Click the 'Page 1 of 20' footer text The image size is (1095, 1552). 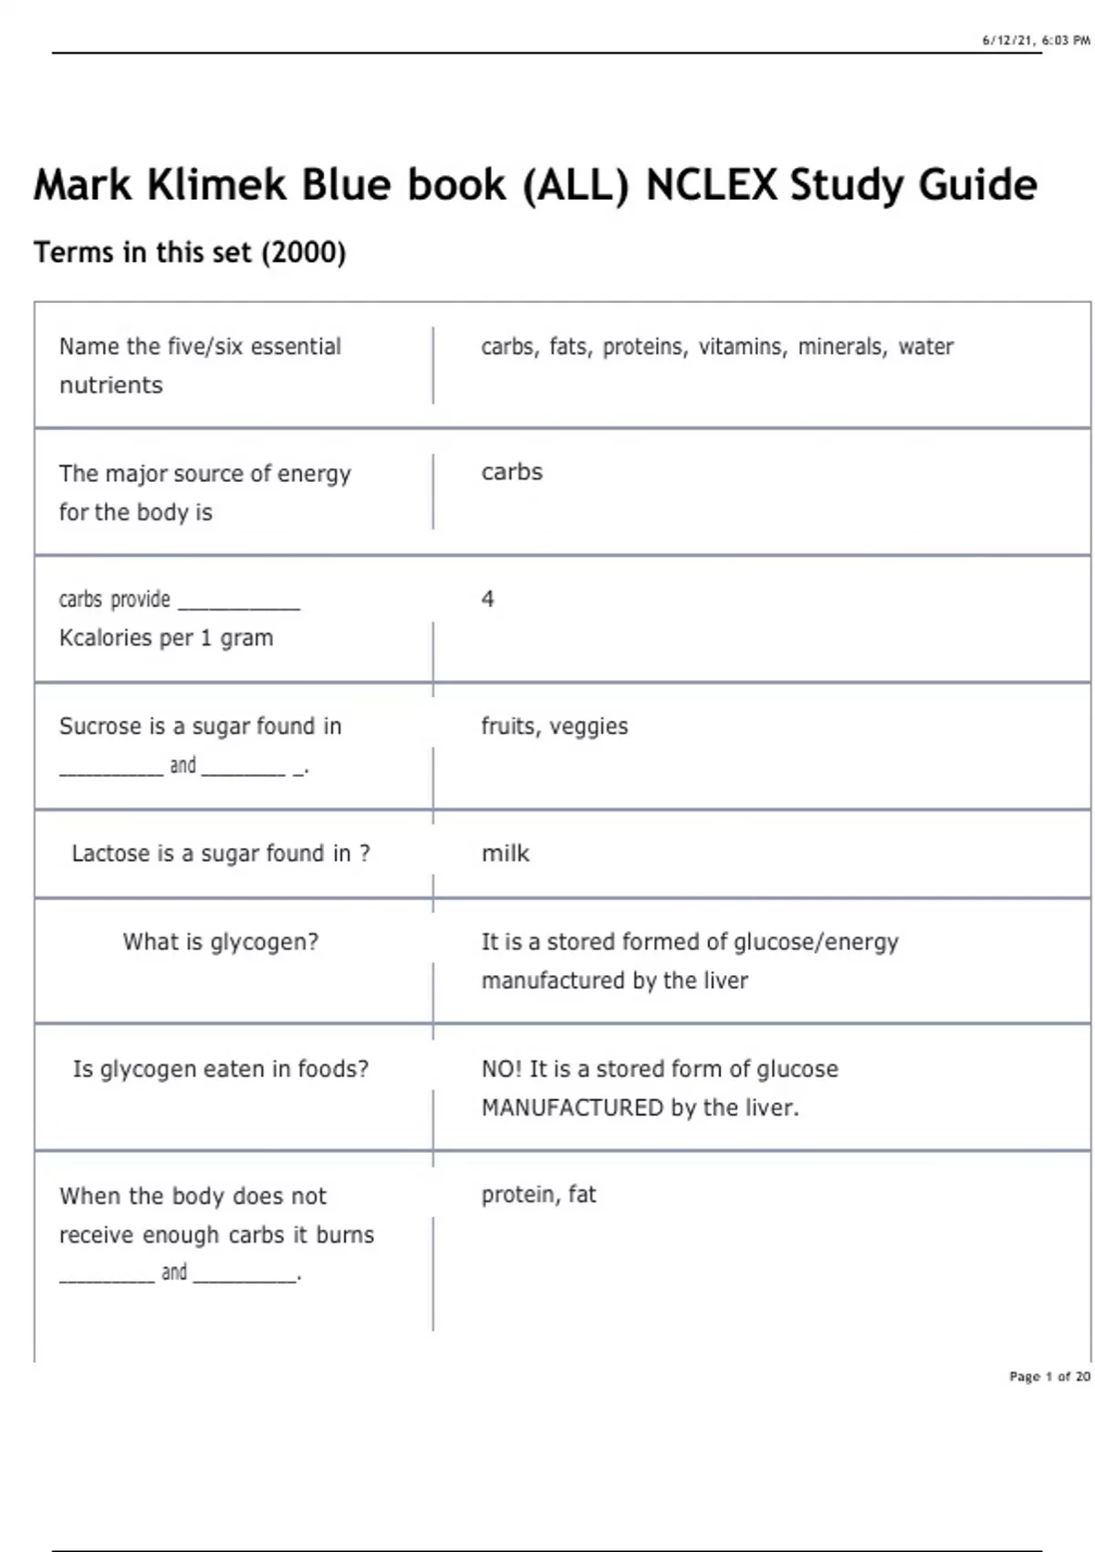click(x=1049, y=1376)
